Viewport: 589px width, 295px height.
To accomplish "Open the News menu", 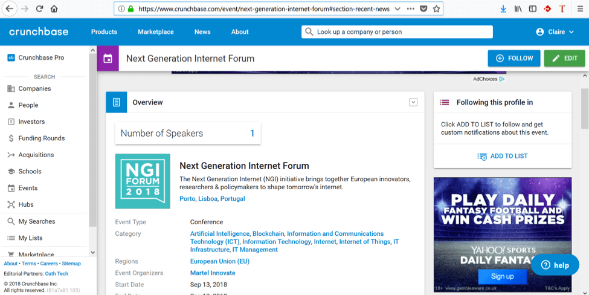I will [x=202, y=32].
